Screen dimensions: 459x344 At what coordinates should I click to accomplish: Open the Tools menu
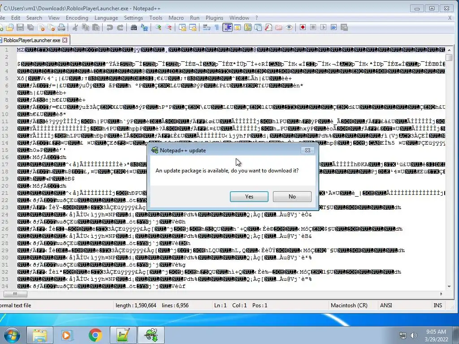156,18
